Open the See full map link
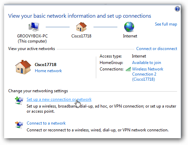The image size is (188, 145). tap(166, 24)
